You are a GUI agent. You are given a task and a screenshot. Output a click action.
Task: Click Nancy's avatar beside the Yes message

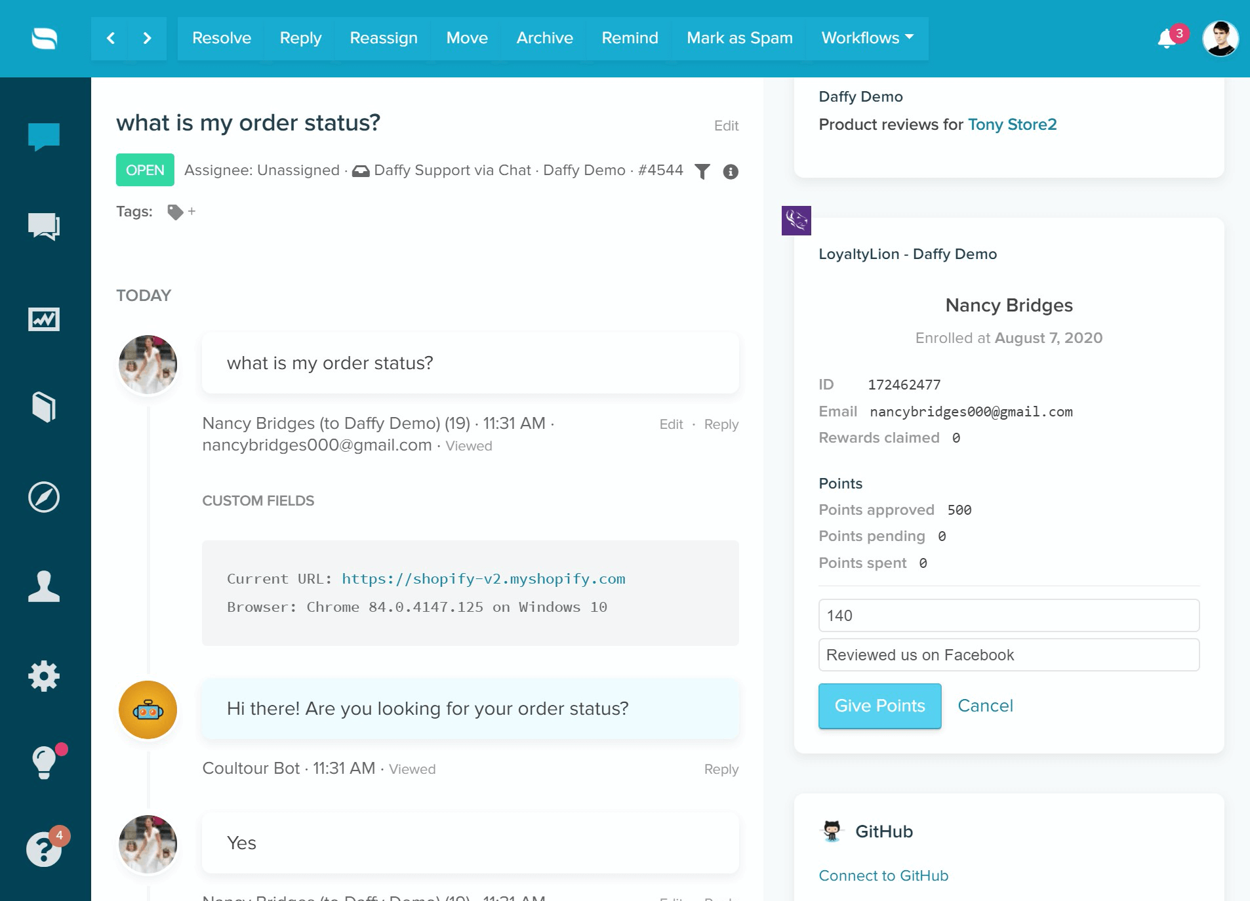(148, 844)
